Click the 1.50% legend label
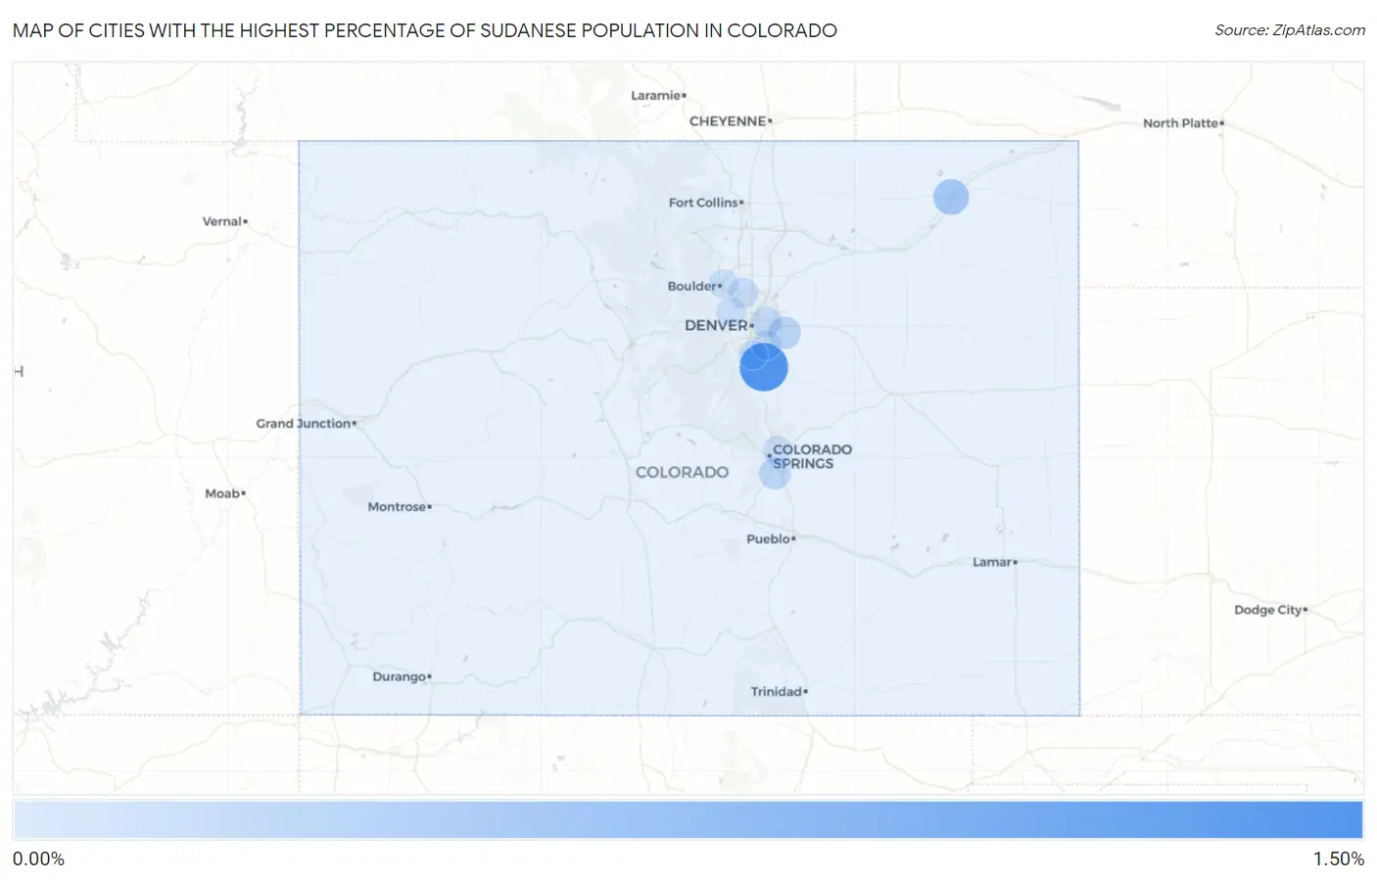1377x880 pixels. coord(1338,859)
